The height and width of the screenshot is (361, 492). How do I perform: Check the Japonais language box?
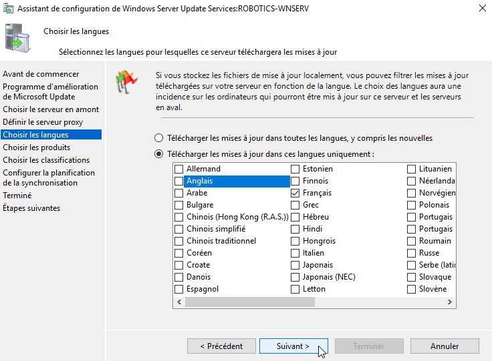click(295, 265)
